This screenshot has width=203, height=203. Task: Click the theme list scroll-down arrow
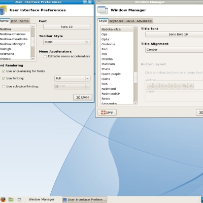(x=33, y=58)
